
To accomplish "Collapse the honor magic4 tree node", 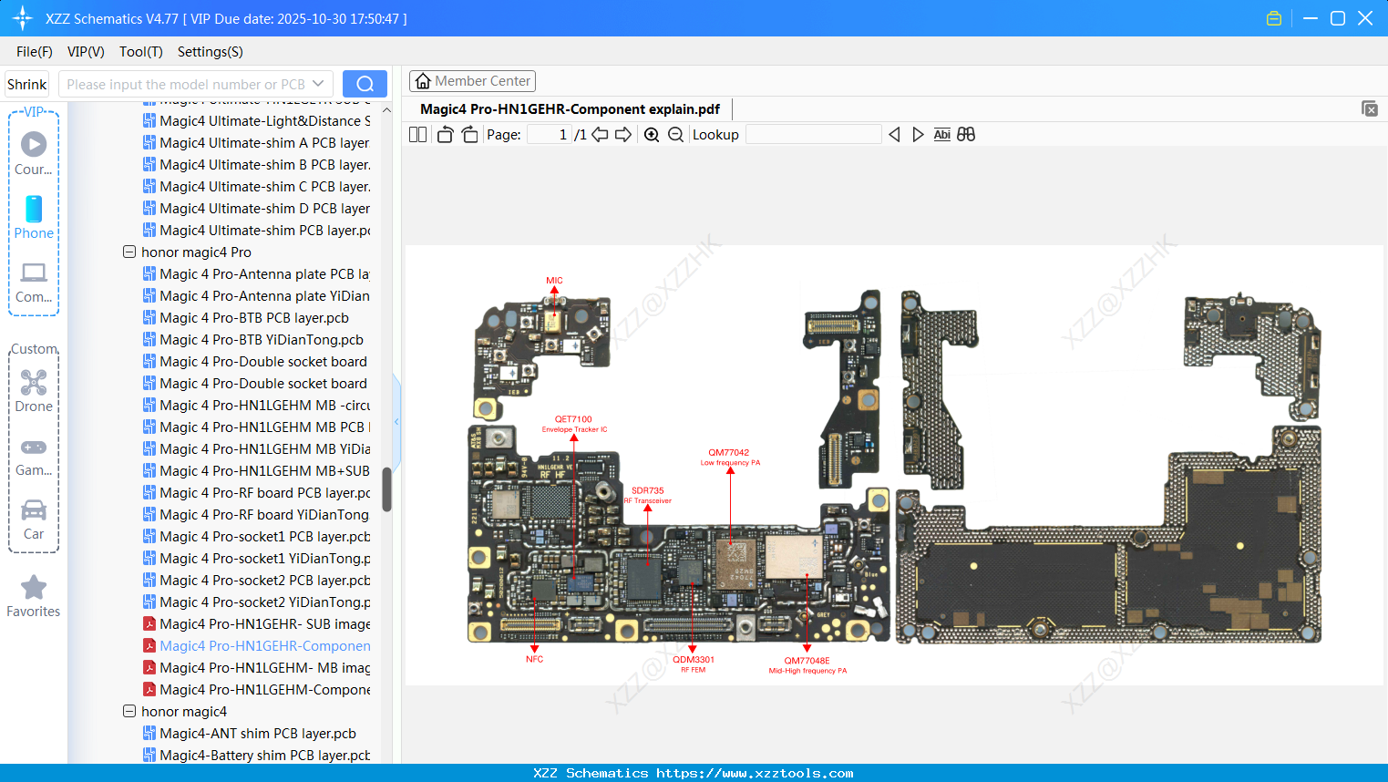I will tap(129, 711).
